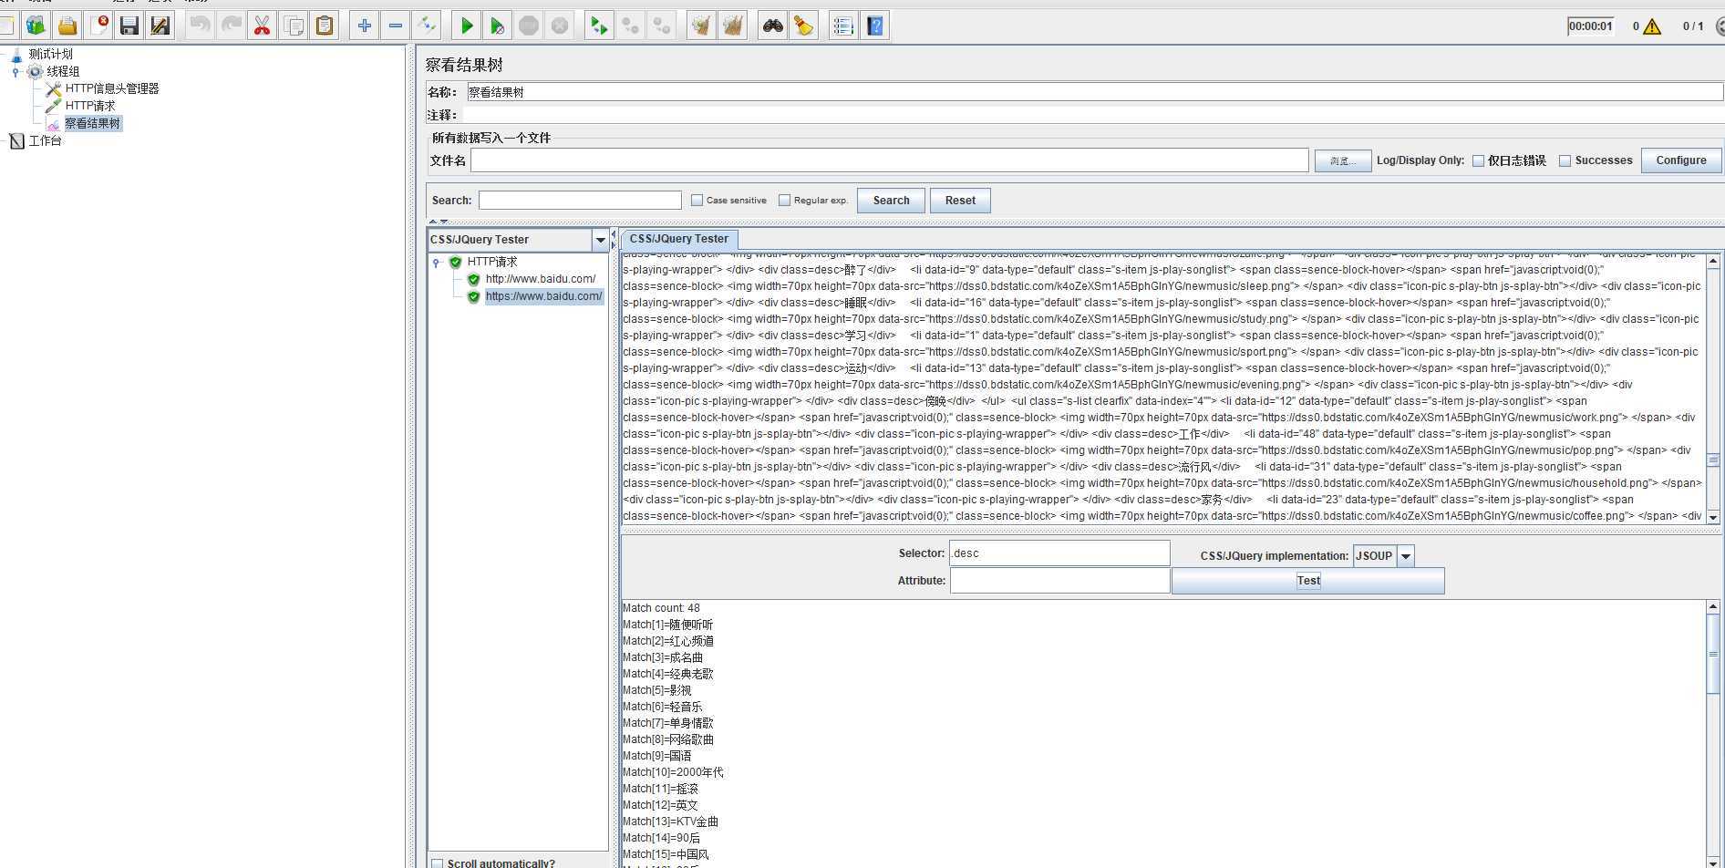Select the CSS/JQuery Tester tab
Viewport: 1725px width, 868px height.
pos(679,239)
